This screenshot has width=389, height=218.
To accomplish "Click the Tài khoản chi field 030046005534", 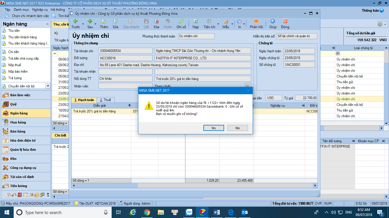I will (126, 51).
